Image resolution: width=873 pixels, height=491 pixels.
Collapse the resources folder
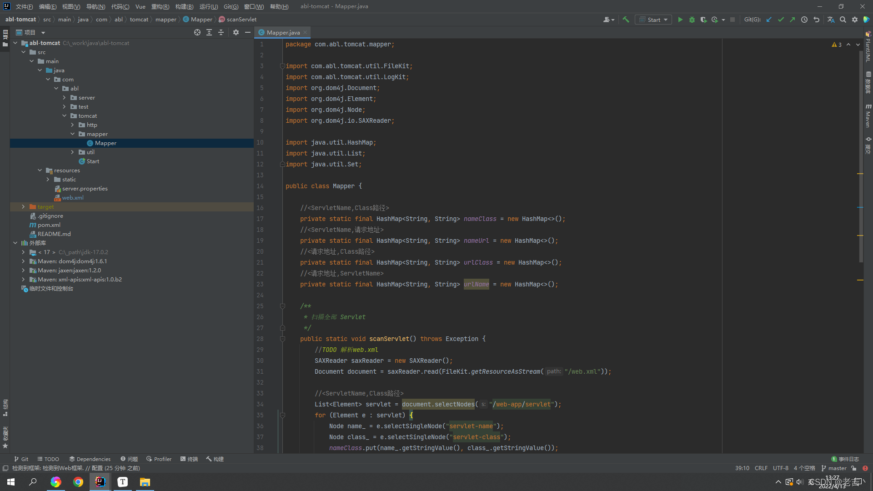coord(40,170)
